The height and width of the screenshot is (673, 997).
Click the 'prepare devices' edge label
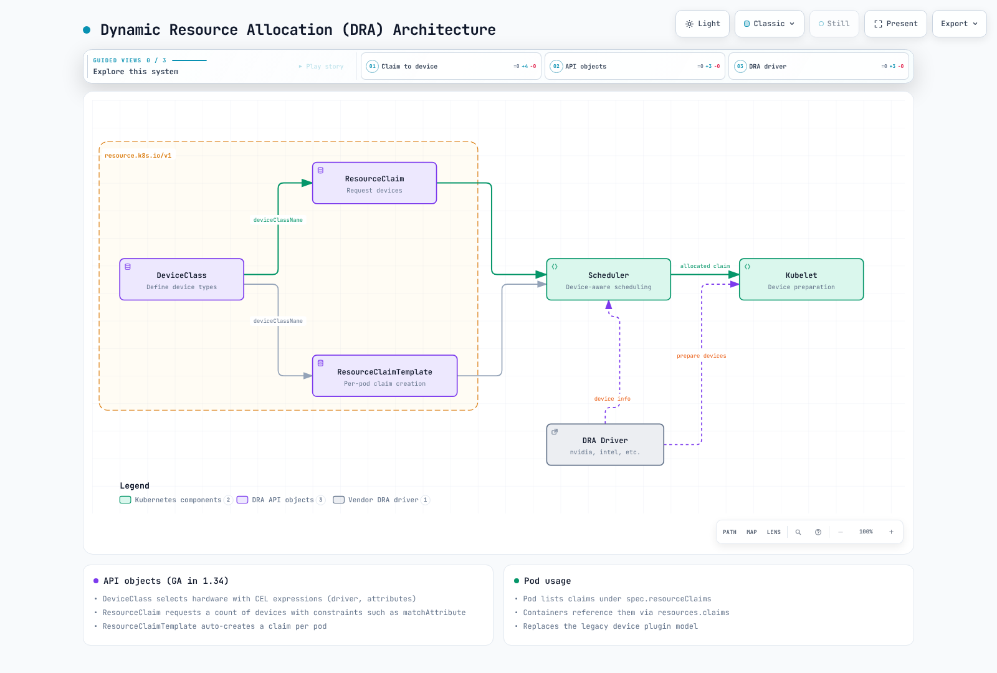tap(702, 356)
